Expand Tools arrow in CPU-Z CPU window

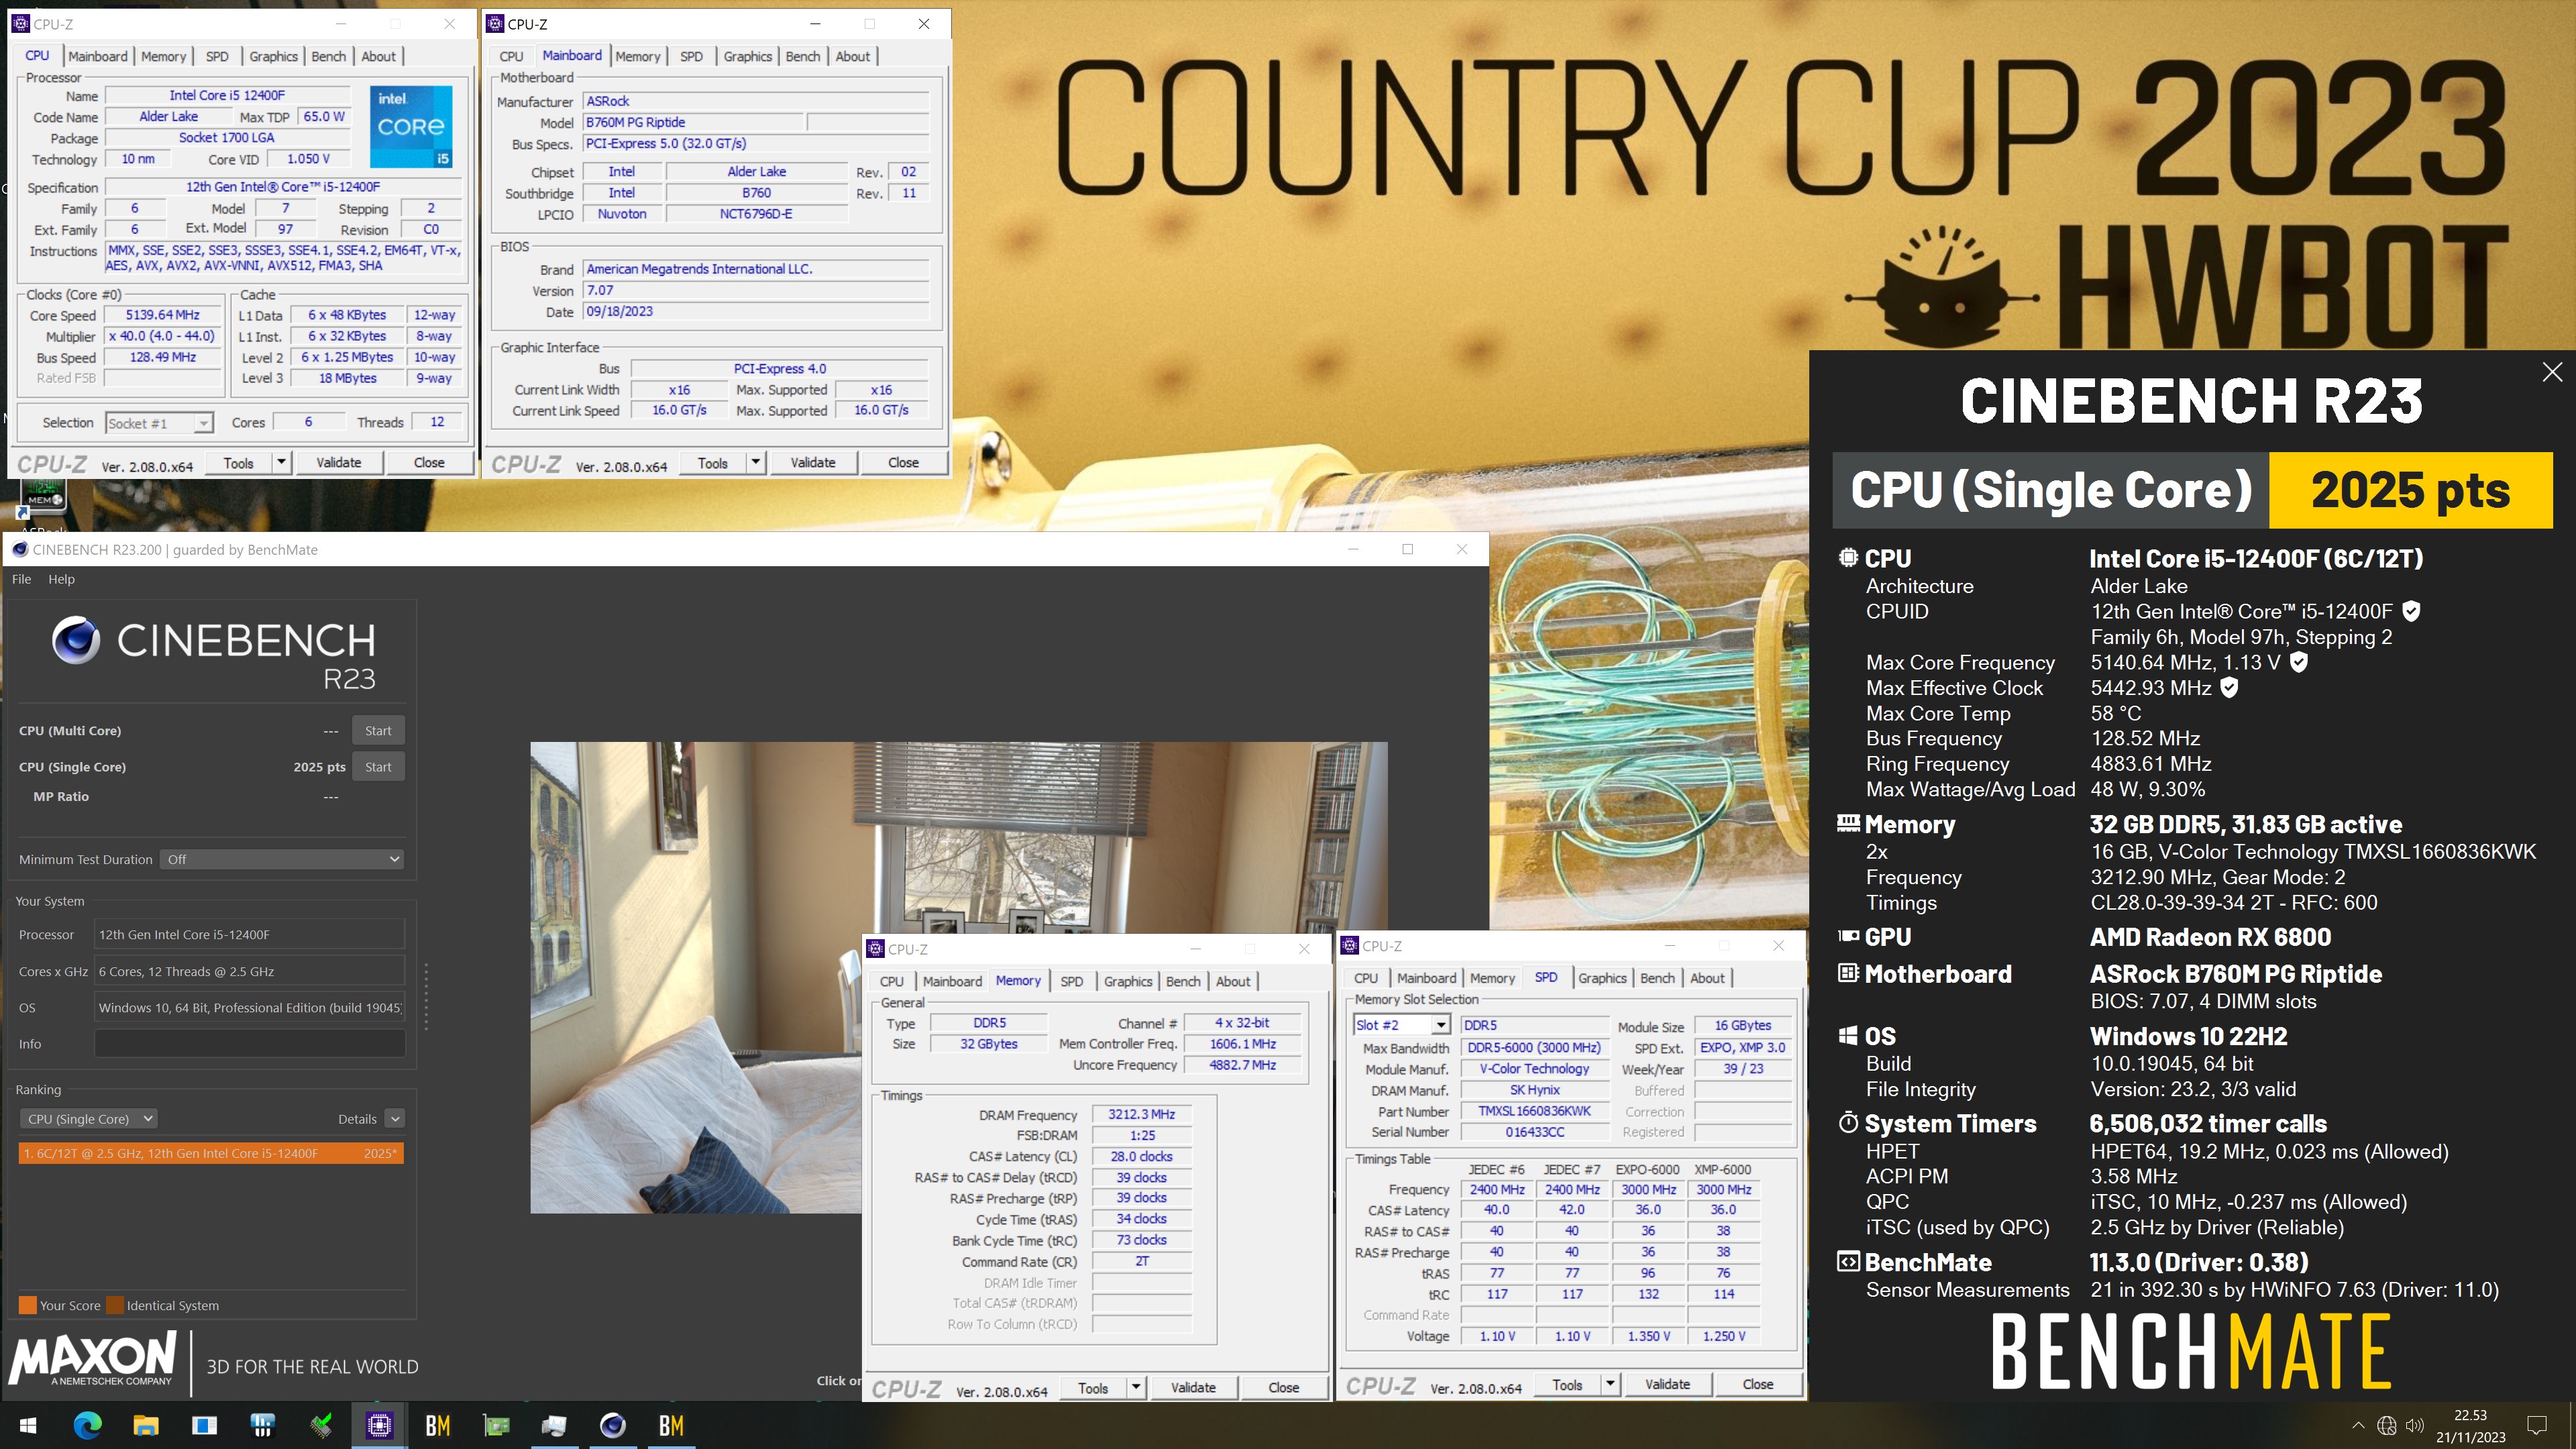[282, 462]
